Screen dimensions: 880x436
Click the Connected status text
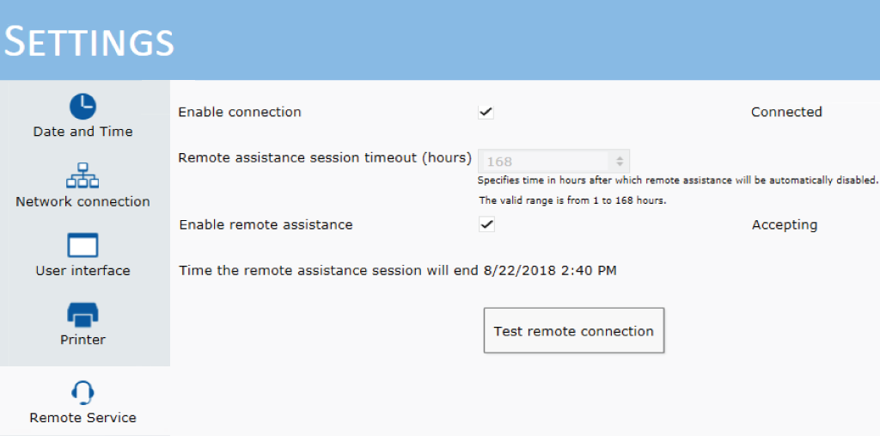pos(786,112)
